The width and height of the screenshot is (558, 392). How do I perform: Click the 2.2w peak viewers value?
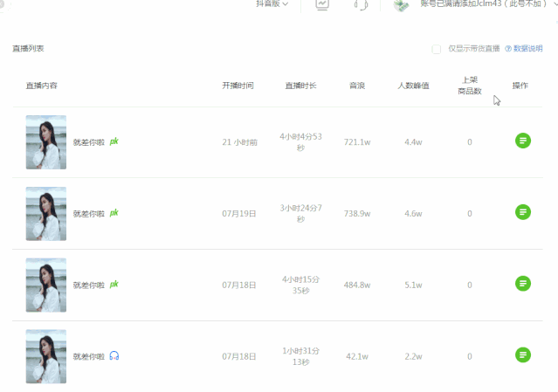click(413, 356)
